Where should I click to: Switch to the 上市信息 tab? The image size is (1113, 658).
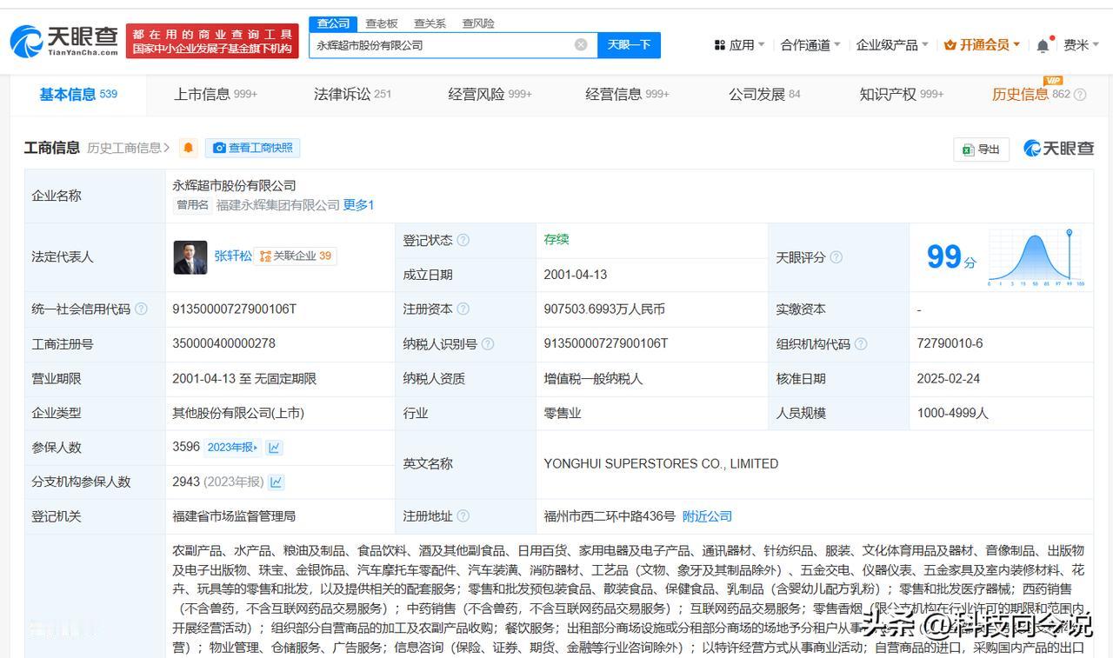click(216, 94)
